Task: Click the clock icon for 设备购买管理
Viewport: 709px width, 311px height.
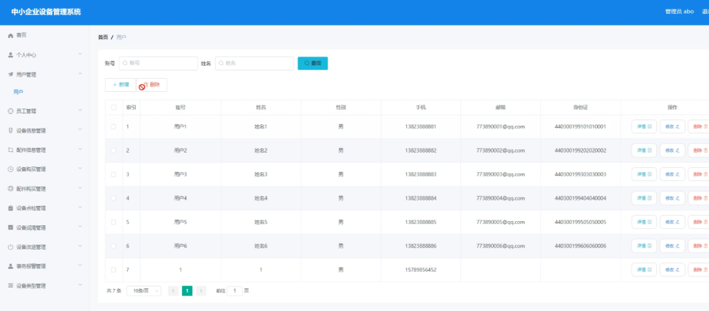Action: click(10, 169)
